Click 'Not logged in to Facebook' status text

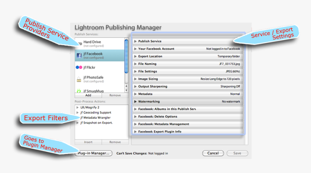pos(223,49)
